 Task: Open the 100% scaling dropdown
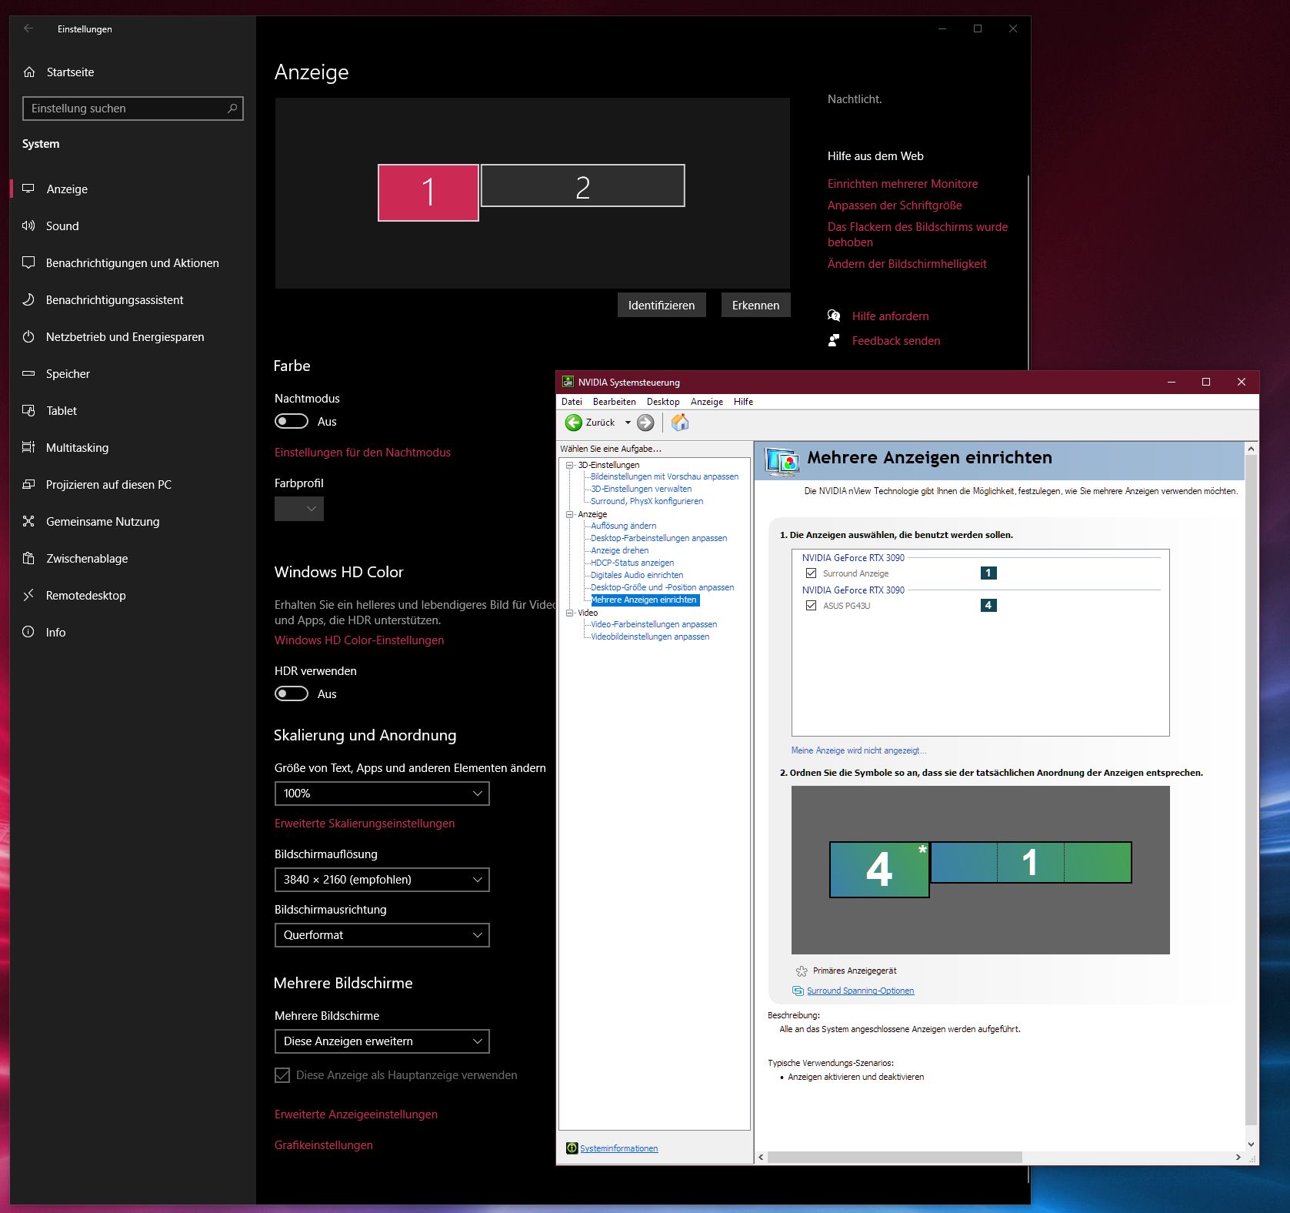pos(382,794)
